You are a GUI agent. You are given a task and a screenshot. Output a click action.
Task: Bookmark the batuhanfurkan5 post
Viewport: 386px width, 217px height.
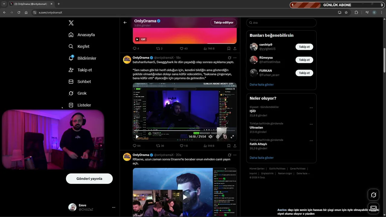tap(229, 146)
